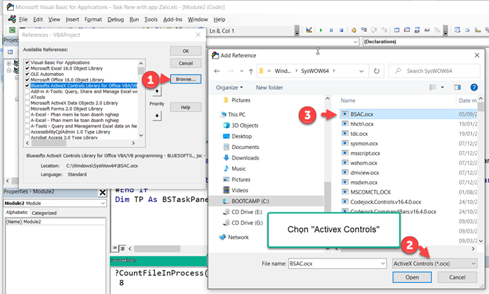Image resolution: width=489 pixels, height=294 pixels.
Task: Switch to the Categorized properties tab
Action: (44, 212)
